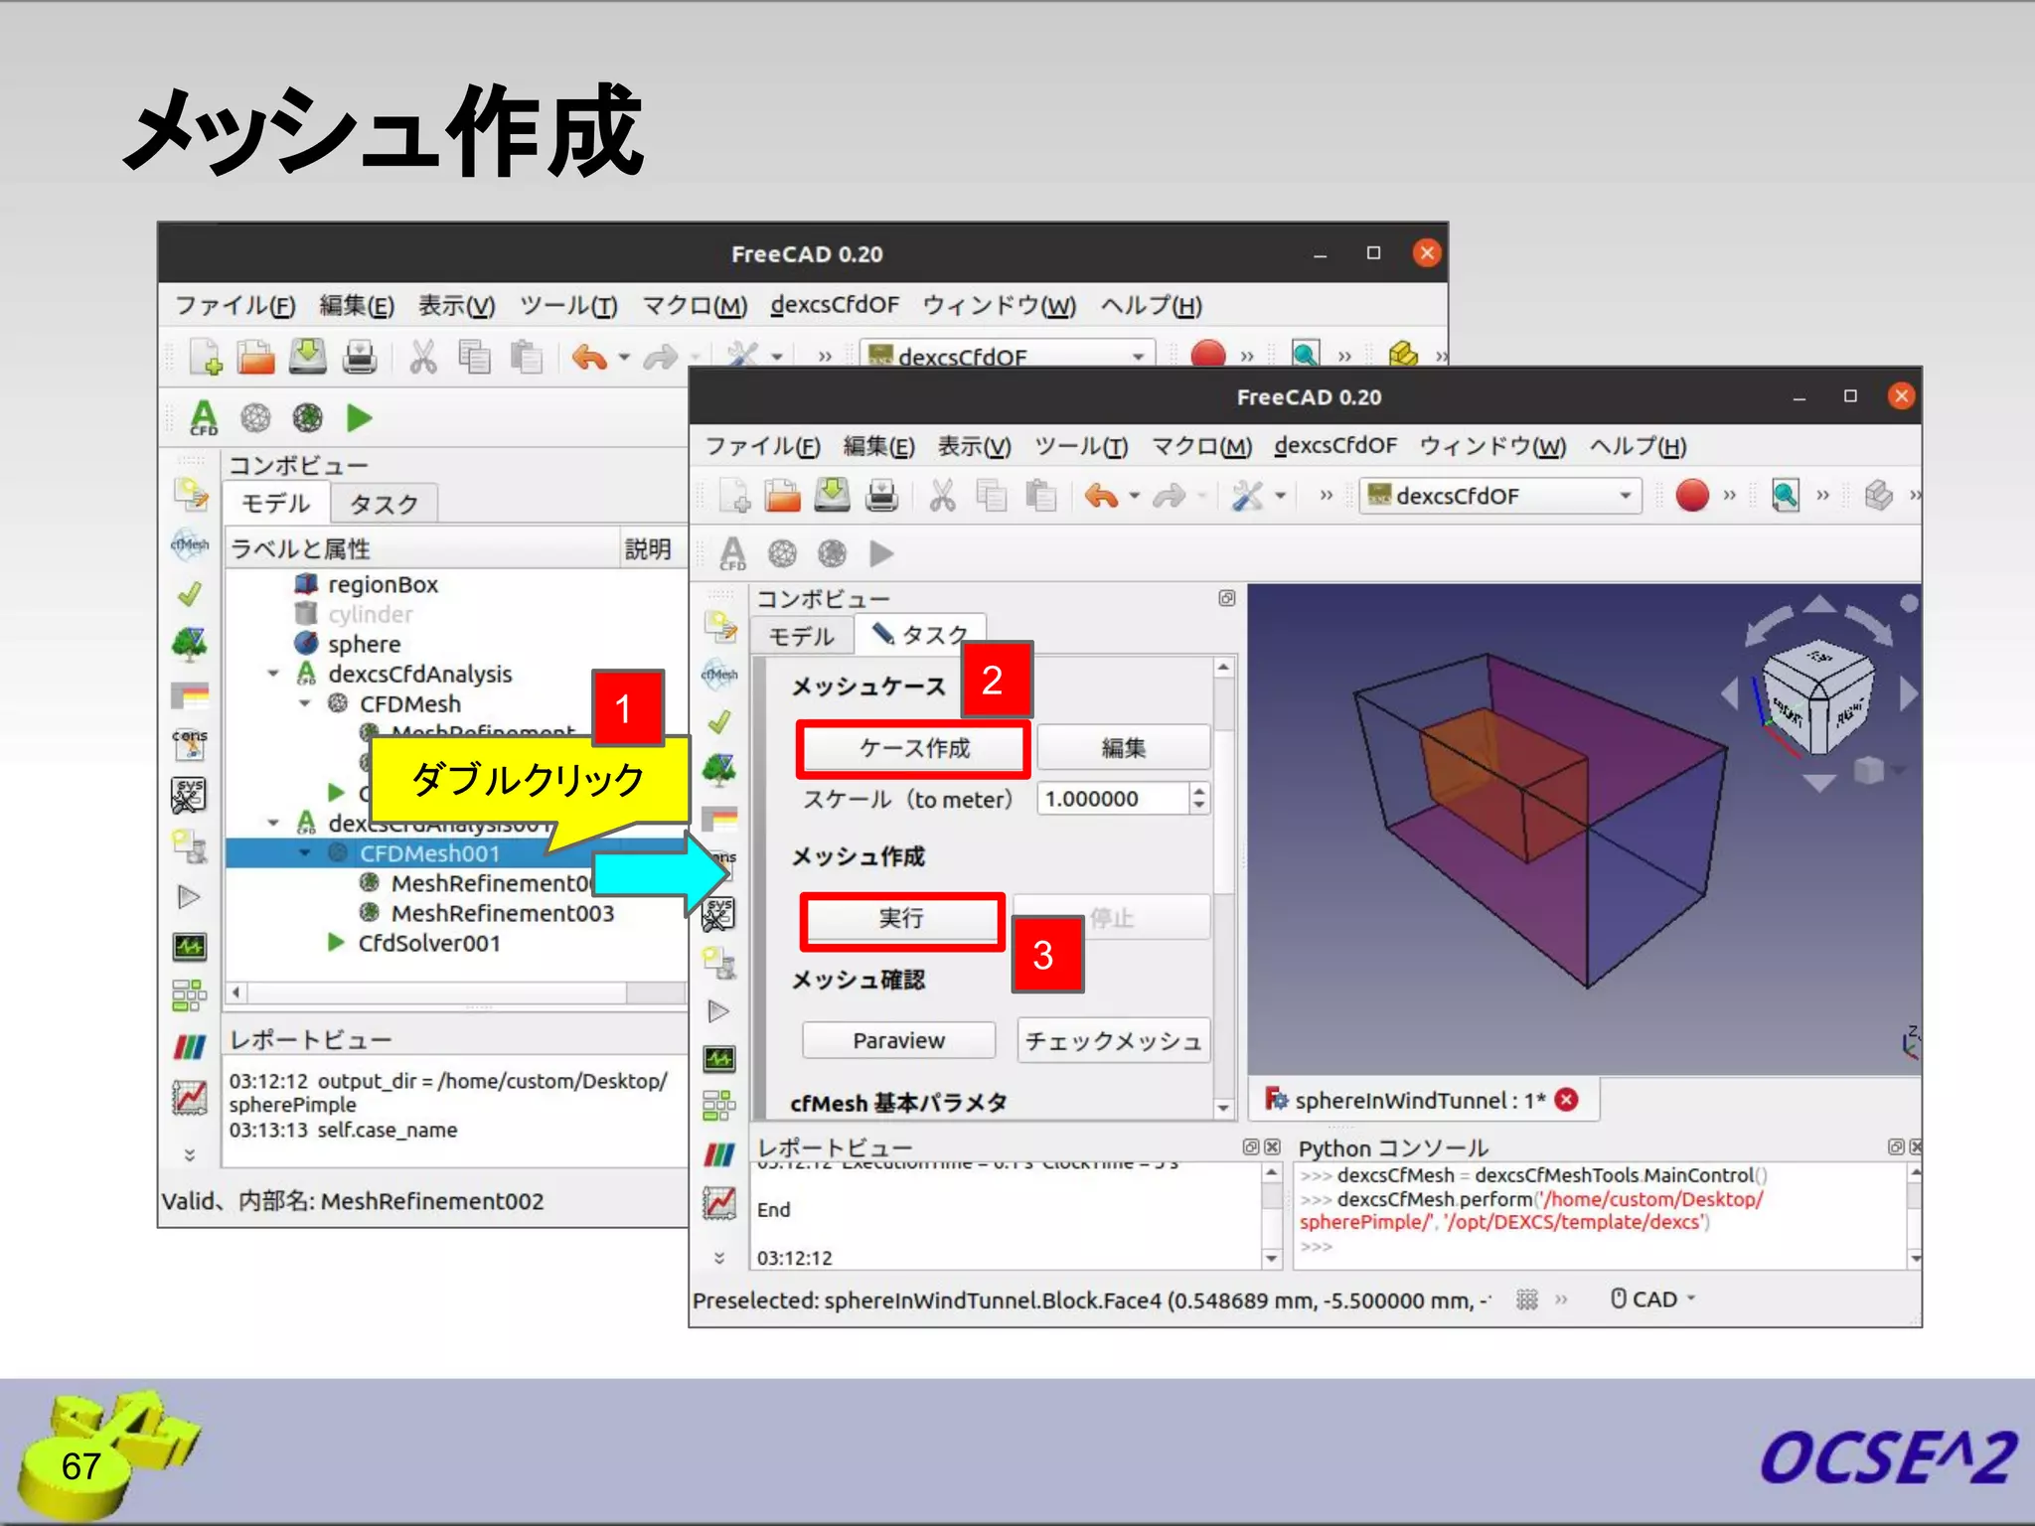Screen dimensions: 2035x1526
Task: Collapse the CFDMesh001 tree node
Action: click(304, 853)
